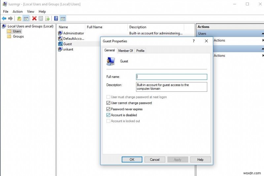Click the OK button
The image size is (264, 176).
click(132, 159)
